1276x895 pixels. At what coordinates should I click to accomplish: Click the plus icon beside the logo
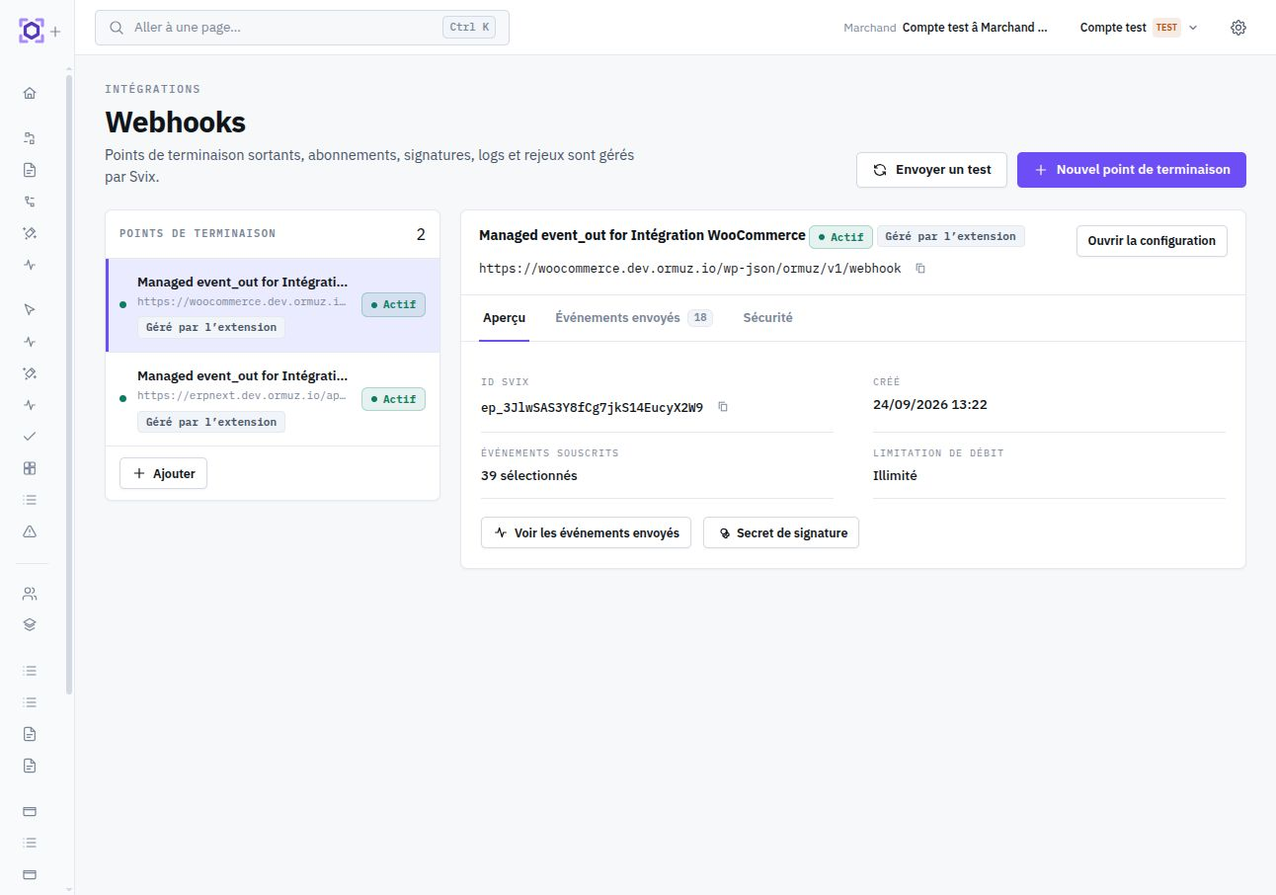pyautogui.click(x=55, y=32)
